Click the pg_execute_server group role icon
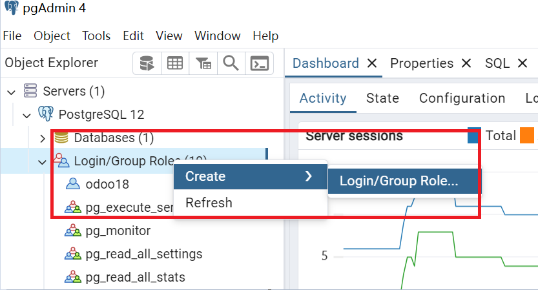538x290 pixels. point(73,207)
